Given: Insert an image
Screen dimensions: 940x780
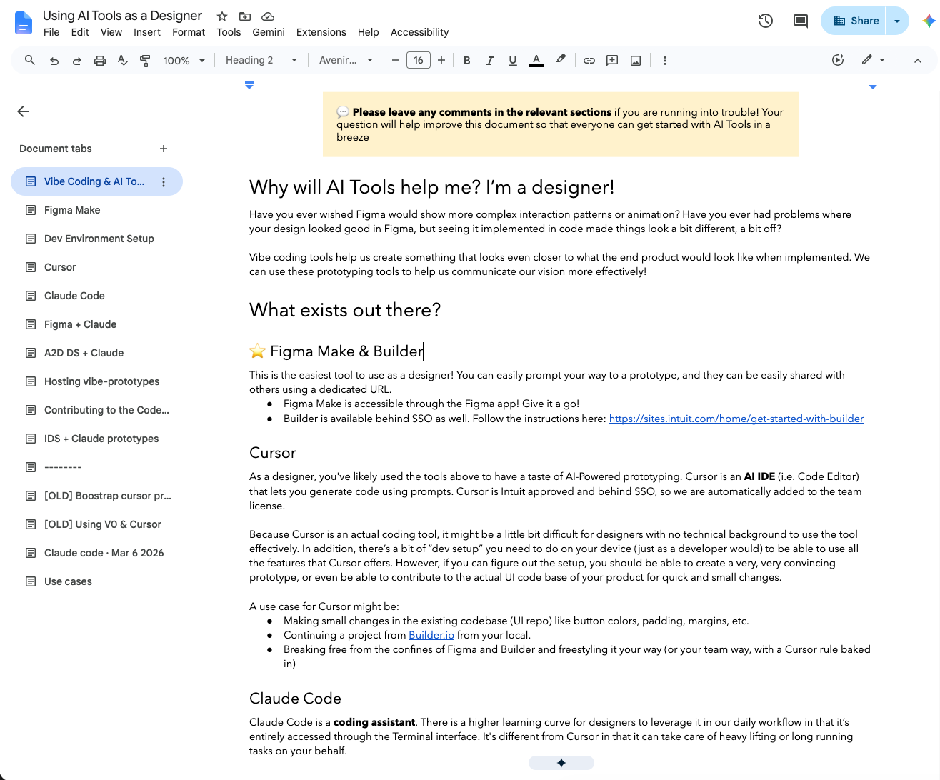Looking at the screenshot, I should click(636, 61).
